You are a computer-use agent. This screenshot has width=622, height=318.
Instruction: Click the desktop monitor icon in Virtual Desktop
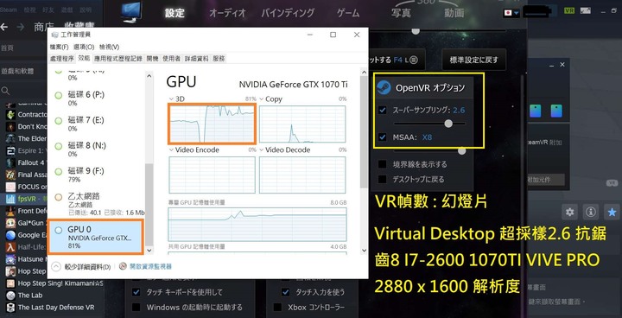coord(131,12)
